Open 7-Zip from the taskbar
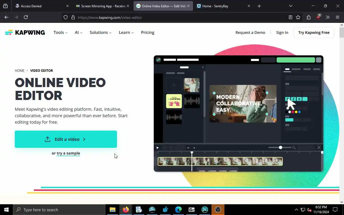Screen dimensions: 344x215 (192, 210)
